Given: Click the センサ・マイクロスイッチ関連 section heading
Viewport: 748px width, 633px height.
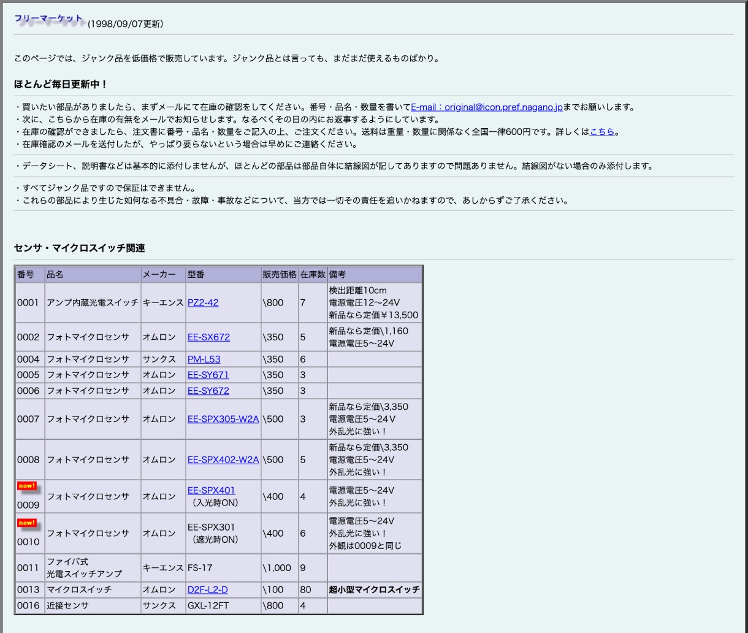Looking at the screenshot, I should coord(79,248).
